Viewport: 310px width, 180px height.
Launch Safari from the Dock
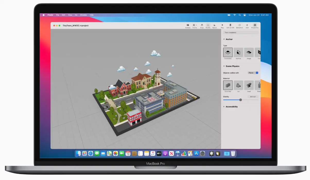click(x=91, y=154)
